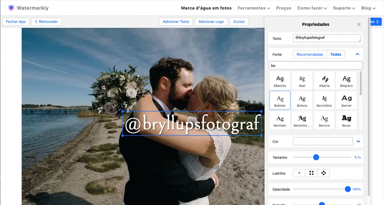Open the Ferramentas dropdown menu
Screen dimensions: 384x205
(x=254, y=8)
